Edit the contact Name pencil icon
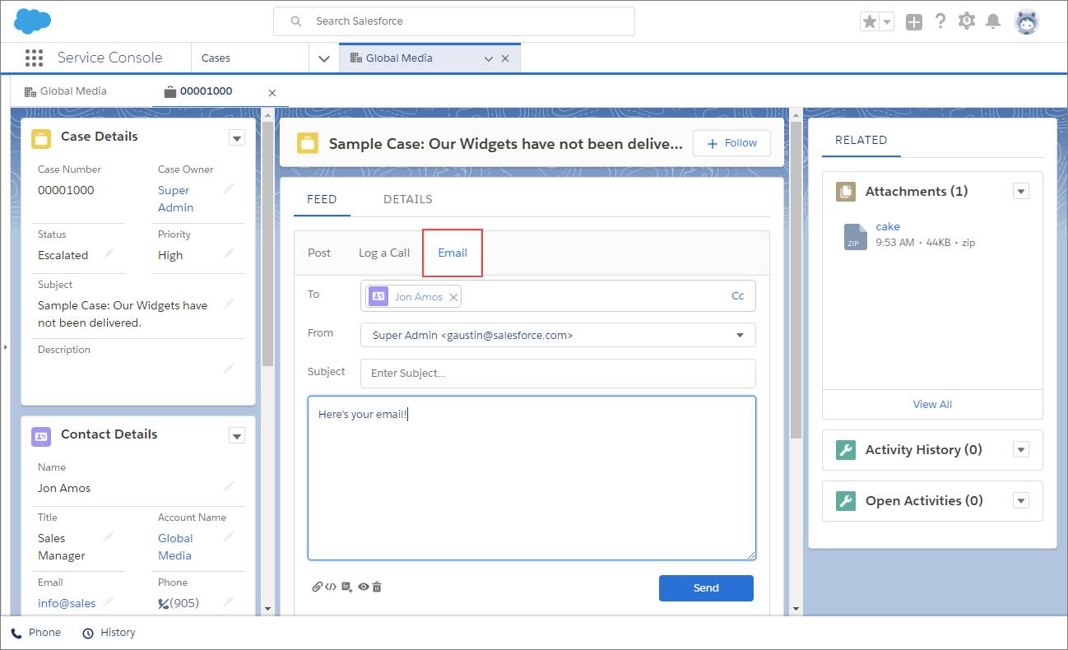Screen dimensions: 1068x650 point(229,487)
